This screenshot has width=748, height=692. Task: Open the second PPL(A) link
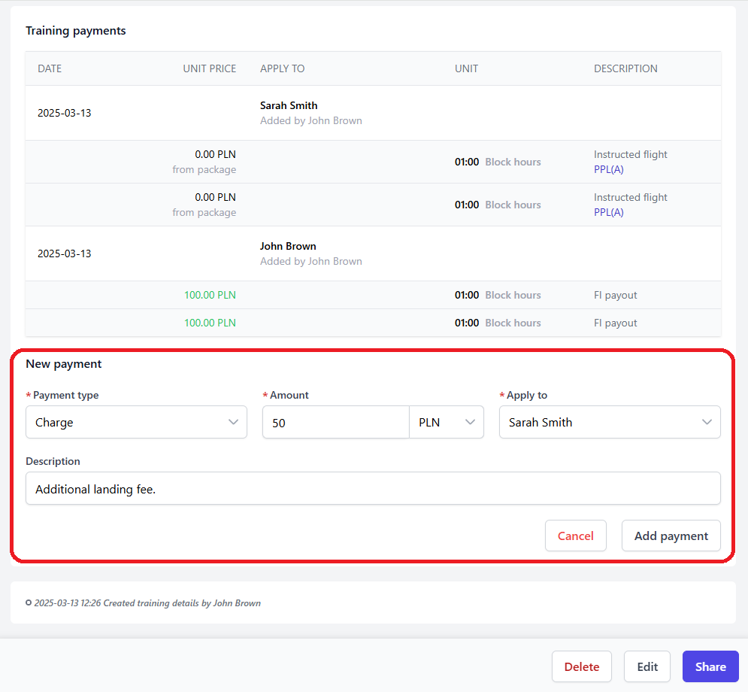(x=609, y=212)
